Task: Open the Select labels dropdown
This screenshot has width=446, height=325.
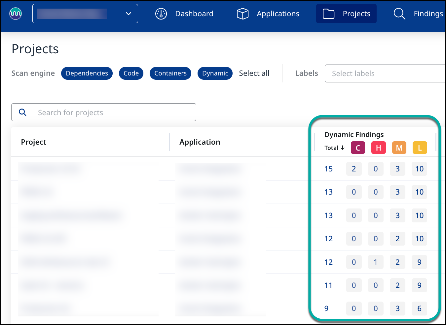Action: [x=385, y=73]
